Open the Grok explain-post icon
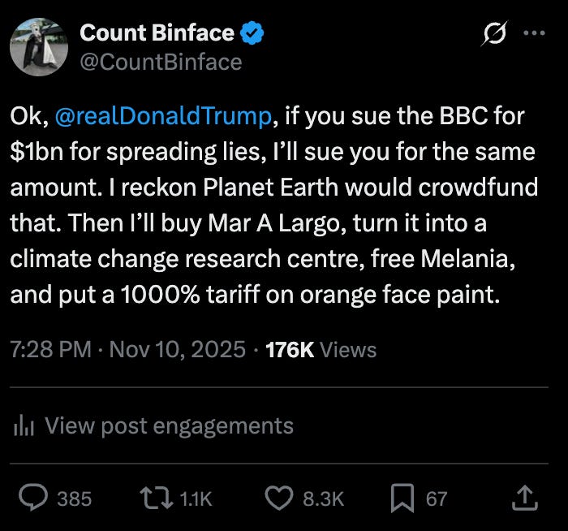The image size is (568, 531). (x=493, y=34)
